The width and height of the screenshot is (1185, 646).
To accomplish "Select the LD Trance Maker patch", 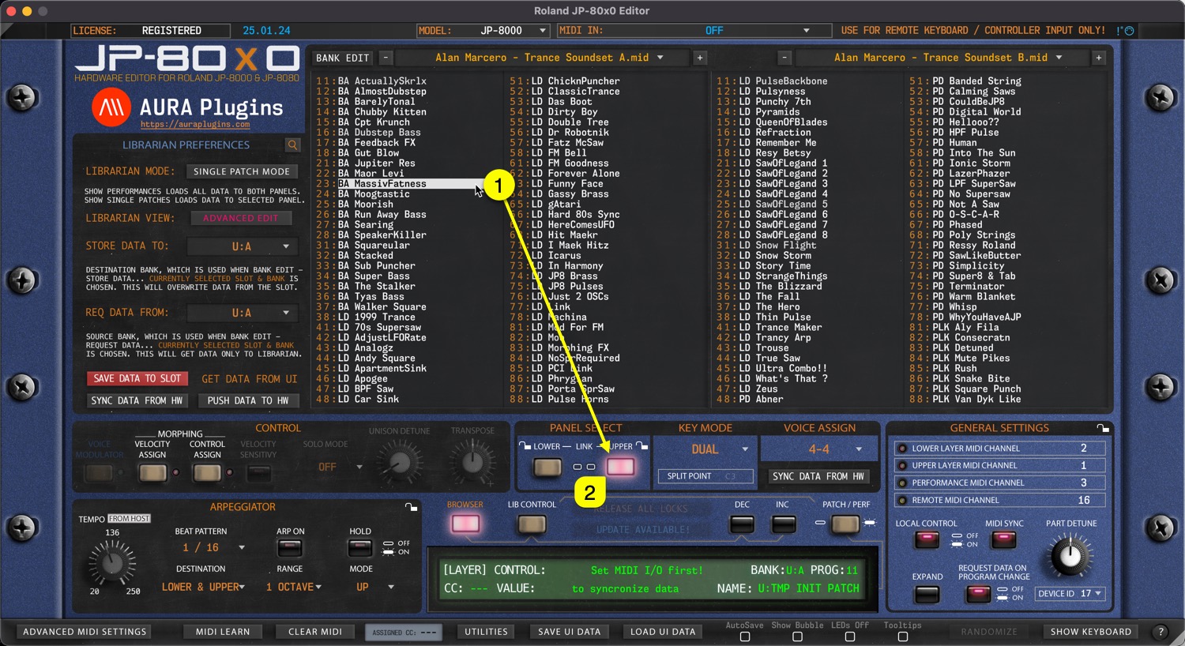I will (x=788, y=328).
